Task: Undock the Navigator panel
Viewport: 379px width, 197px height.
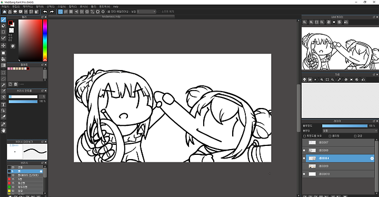Action: tap(374, 17)
